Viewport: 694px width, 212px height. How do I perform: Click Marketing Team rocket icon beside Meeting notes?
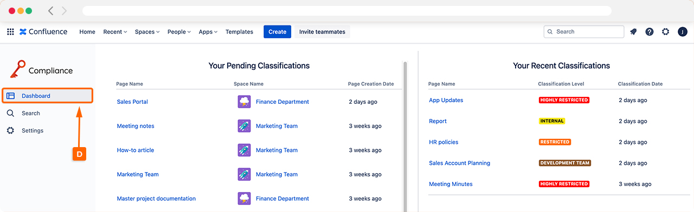pos(244,126)
